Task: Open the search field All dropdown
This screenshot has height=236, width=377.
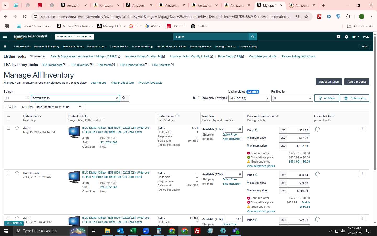Action: 17,98
